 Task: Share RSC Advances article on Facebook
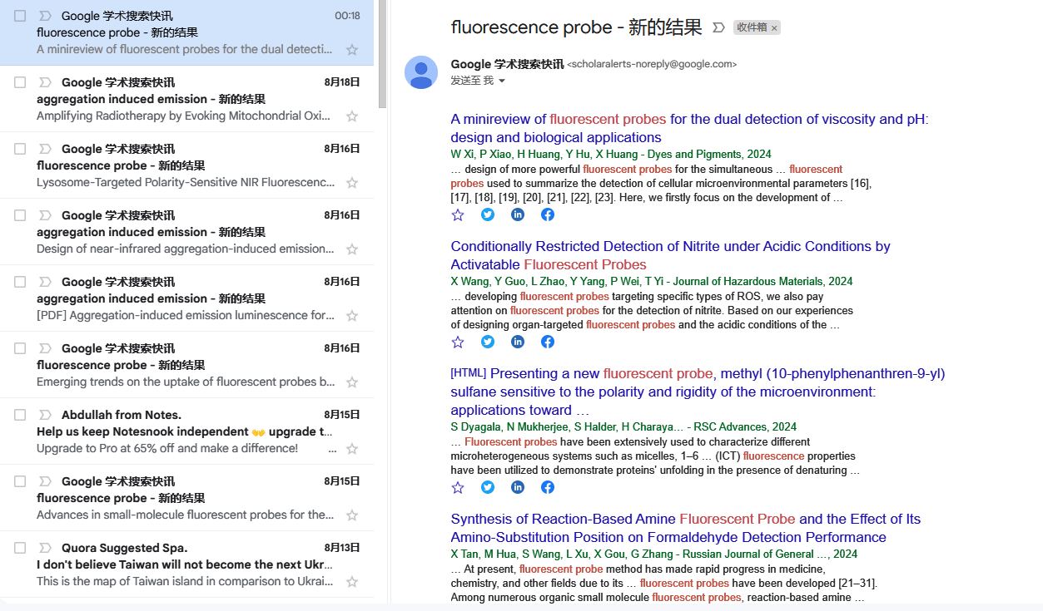pyautogui.click(x=548, y=487)
